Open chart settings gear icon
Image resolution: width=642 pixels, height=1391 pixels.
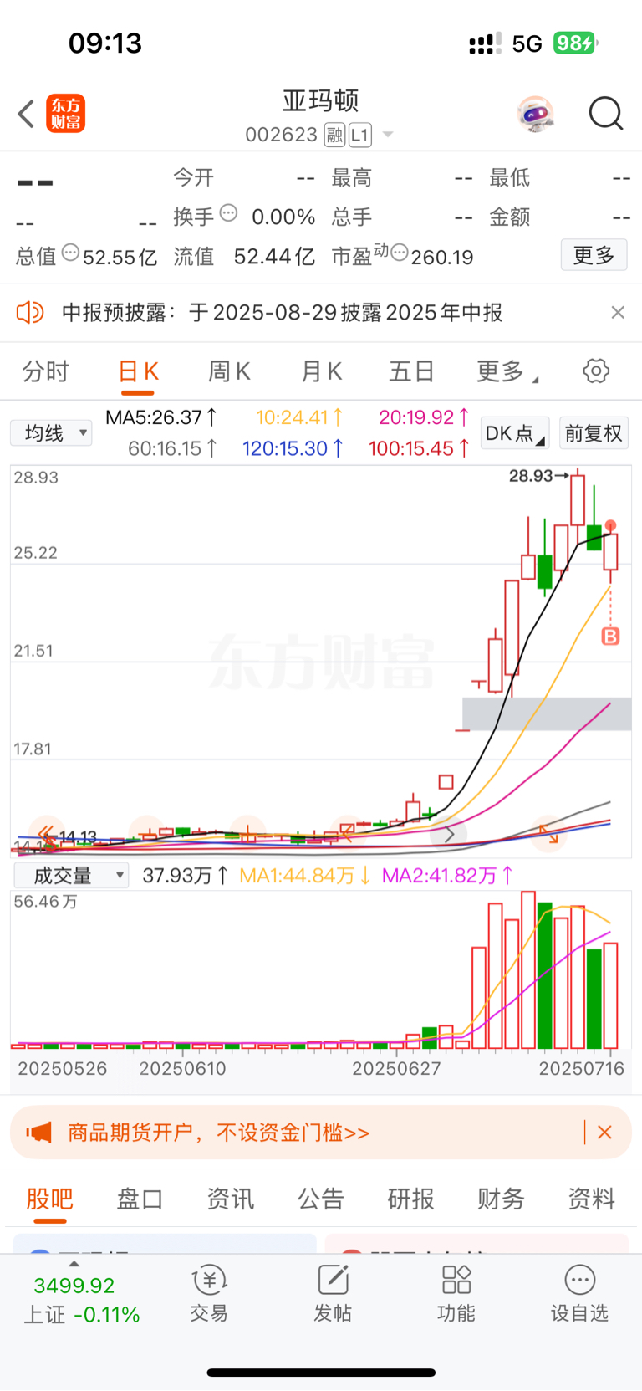coord(596,371)
